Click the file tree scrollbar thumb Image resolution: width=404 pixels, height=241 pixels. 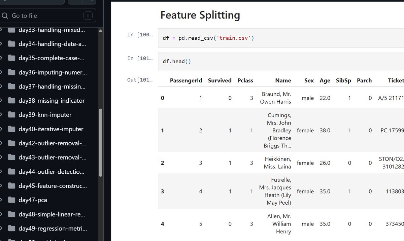click(x=100, y=143)
